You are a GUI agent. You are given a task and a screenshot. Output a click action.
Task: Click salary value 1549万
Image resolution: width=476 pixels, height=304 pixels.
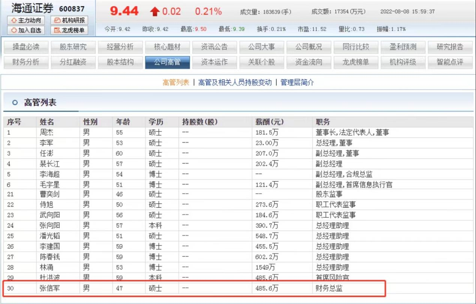click(x=265, y=267)
